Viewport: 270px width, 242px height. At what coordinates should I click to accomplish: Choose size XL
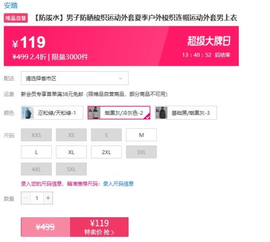click(x=71, y=152)
